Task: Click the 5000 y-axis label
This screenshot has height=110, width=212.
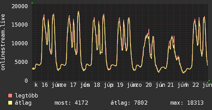Action: pos(21,62)
